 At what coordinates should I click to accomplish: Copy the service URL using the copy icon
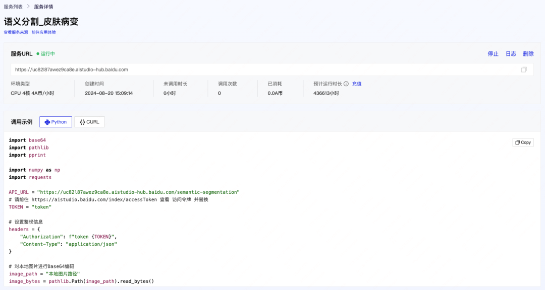(524, 69)
